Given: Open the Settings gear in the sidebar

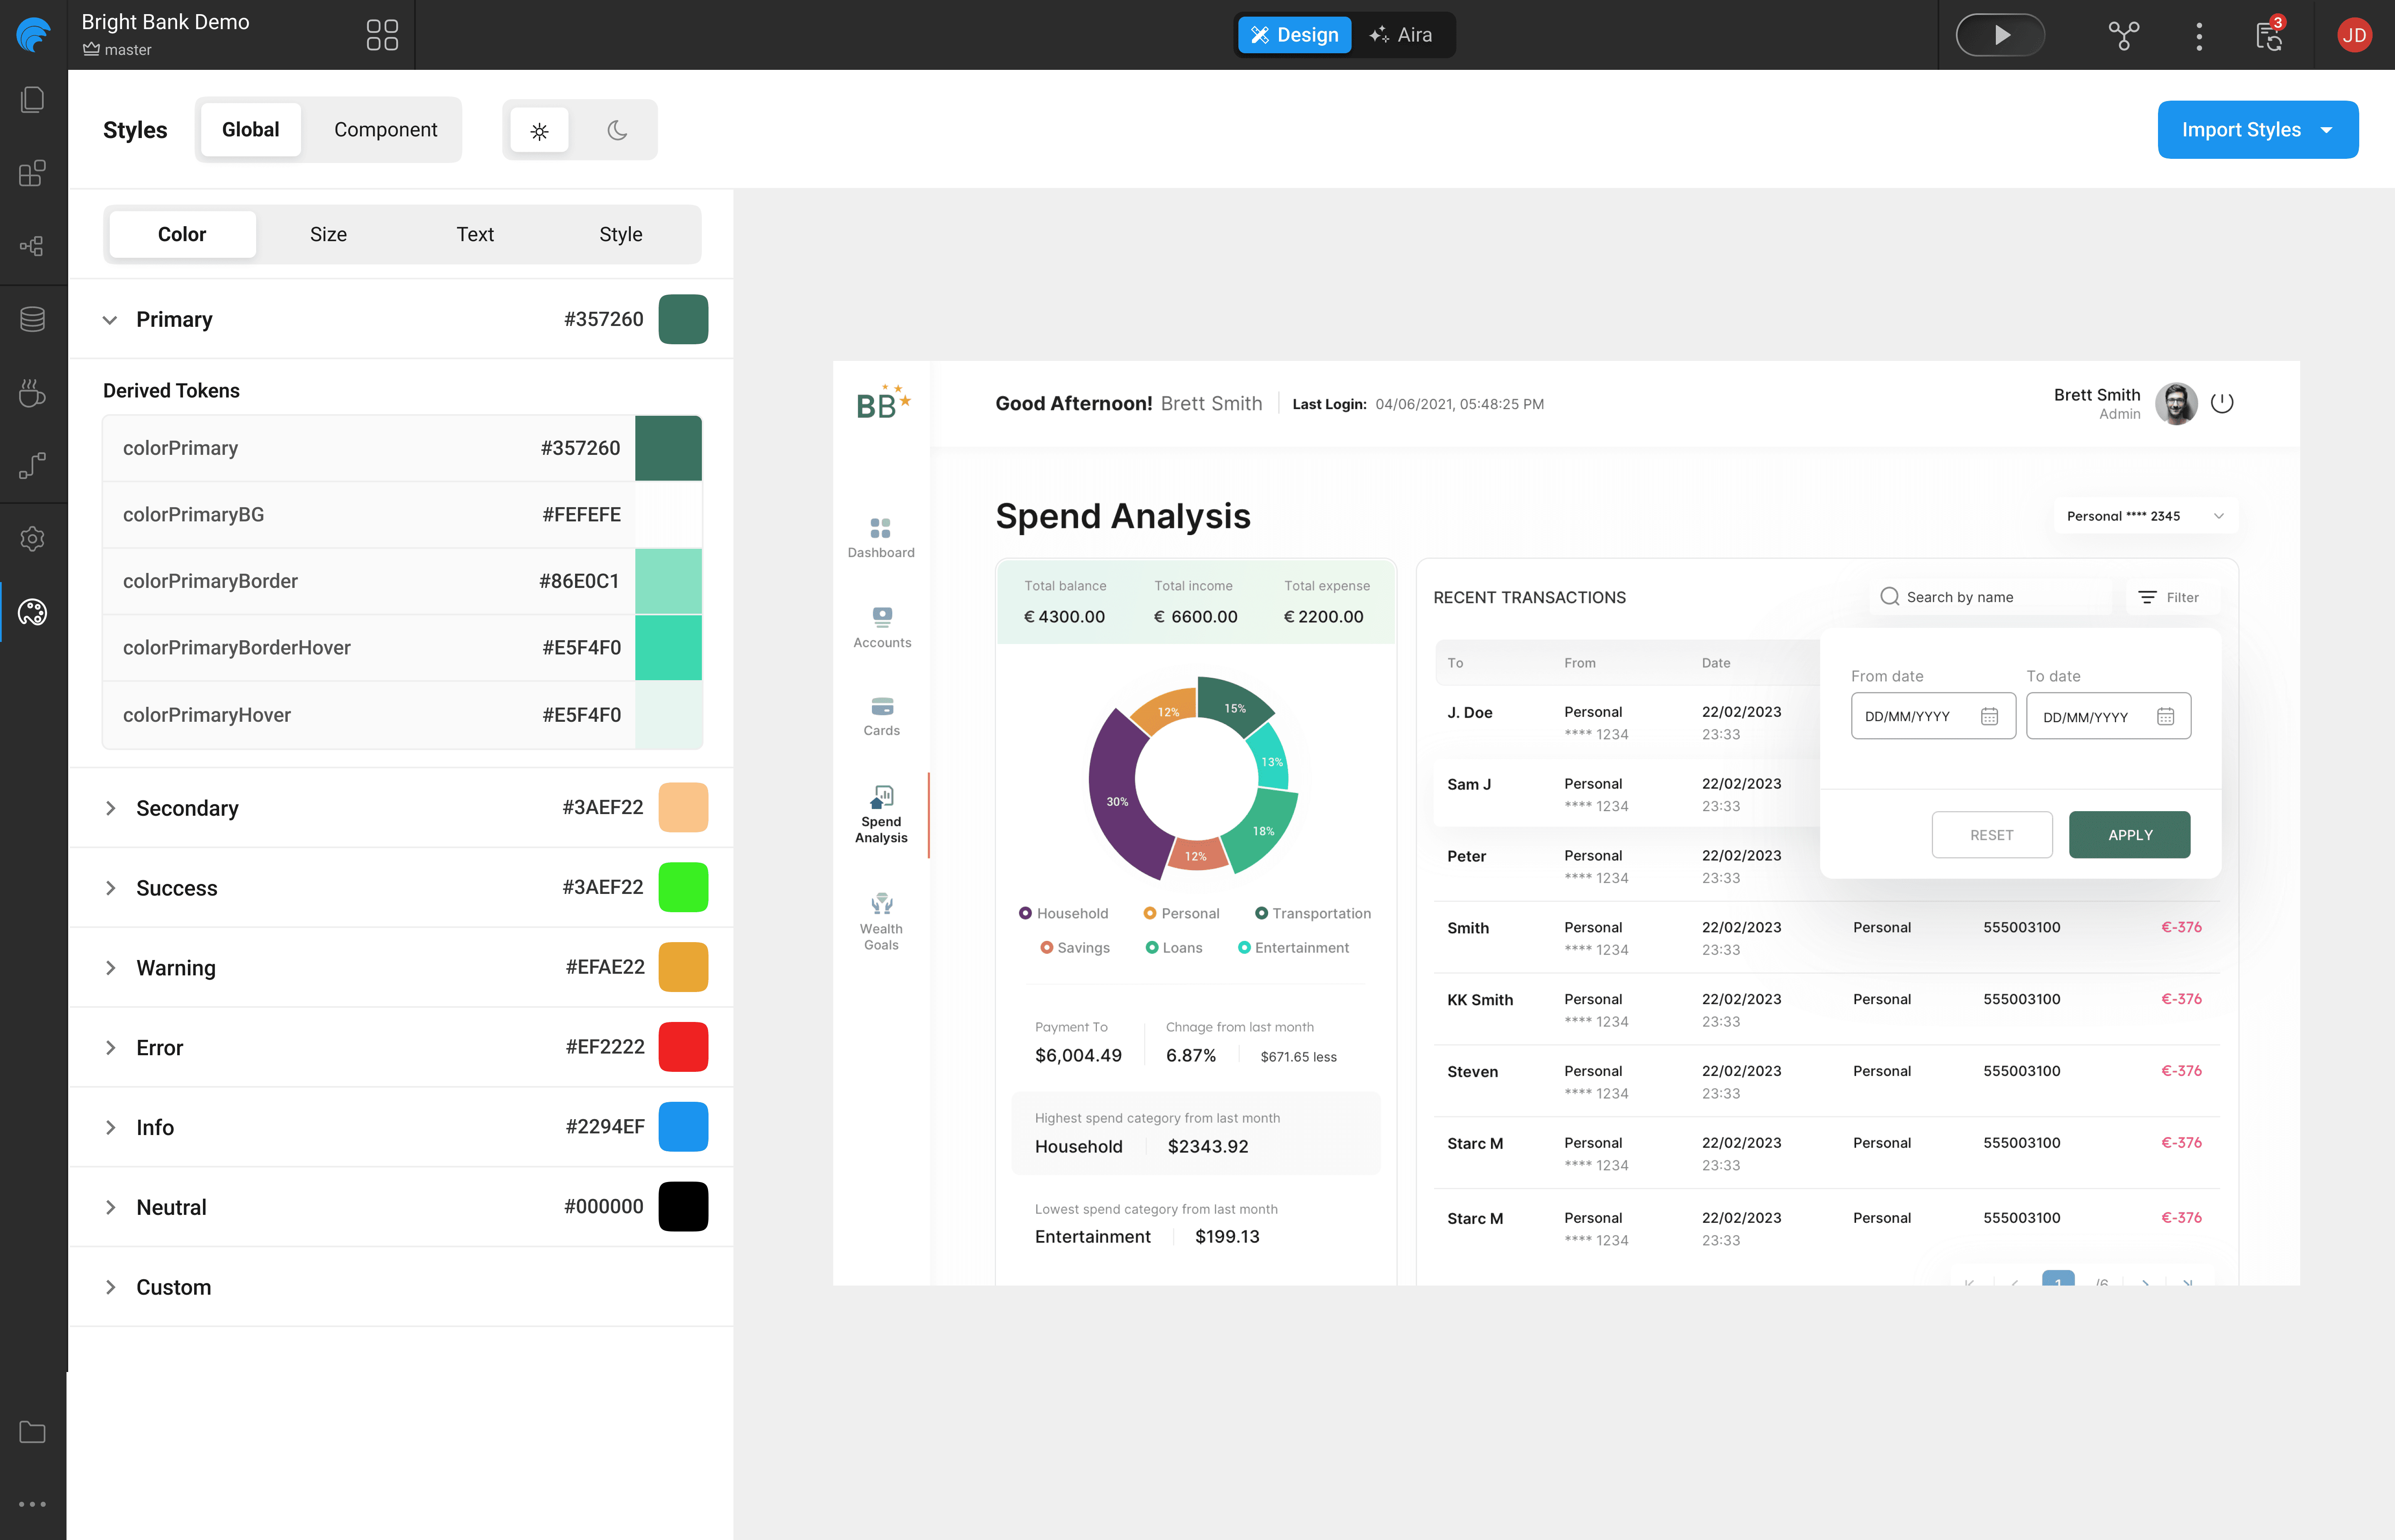Looking at the screenshot, I should click(x=33, y=538).
